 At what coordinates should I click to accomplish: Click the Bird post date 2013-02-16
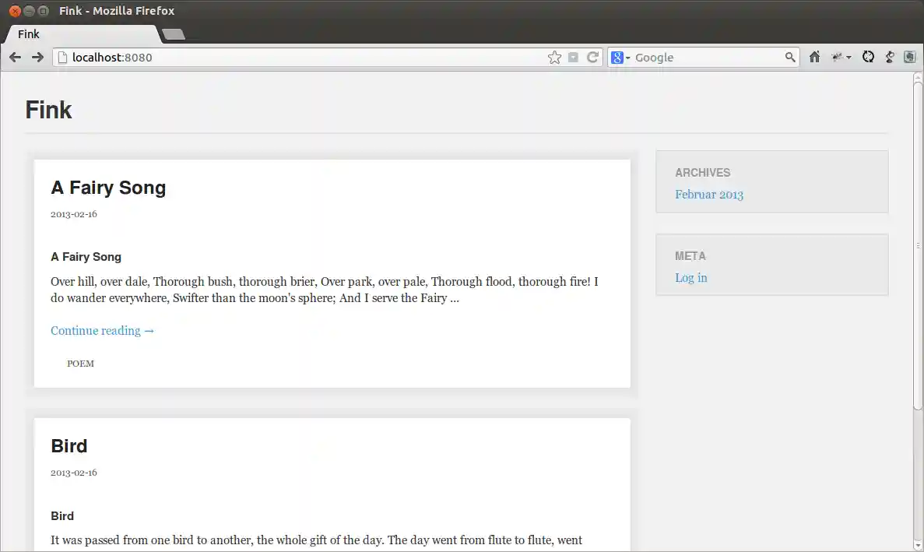click(74, 473)
